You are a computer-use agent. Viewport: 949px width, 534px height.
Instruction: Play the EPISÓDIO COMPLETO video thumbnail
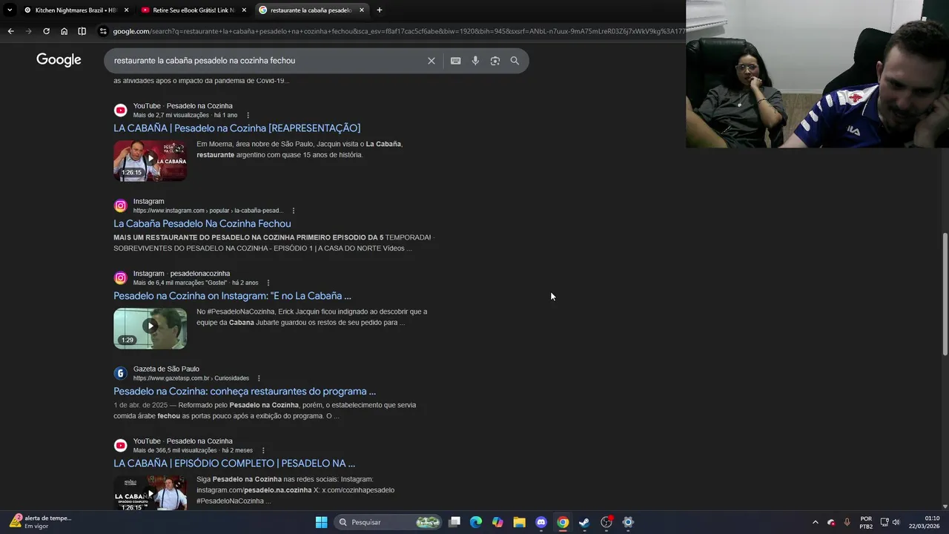(x=150, y=492)
